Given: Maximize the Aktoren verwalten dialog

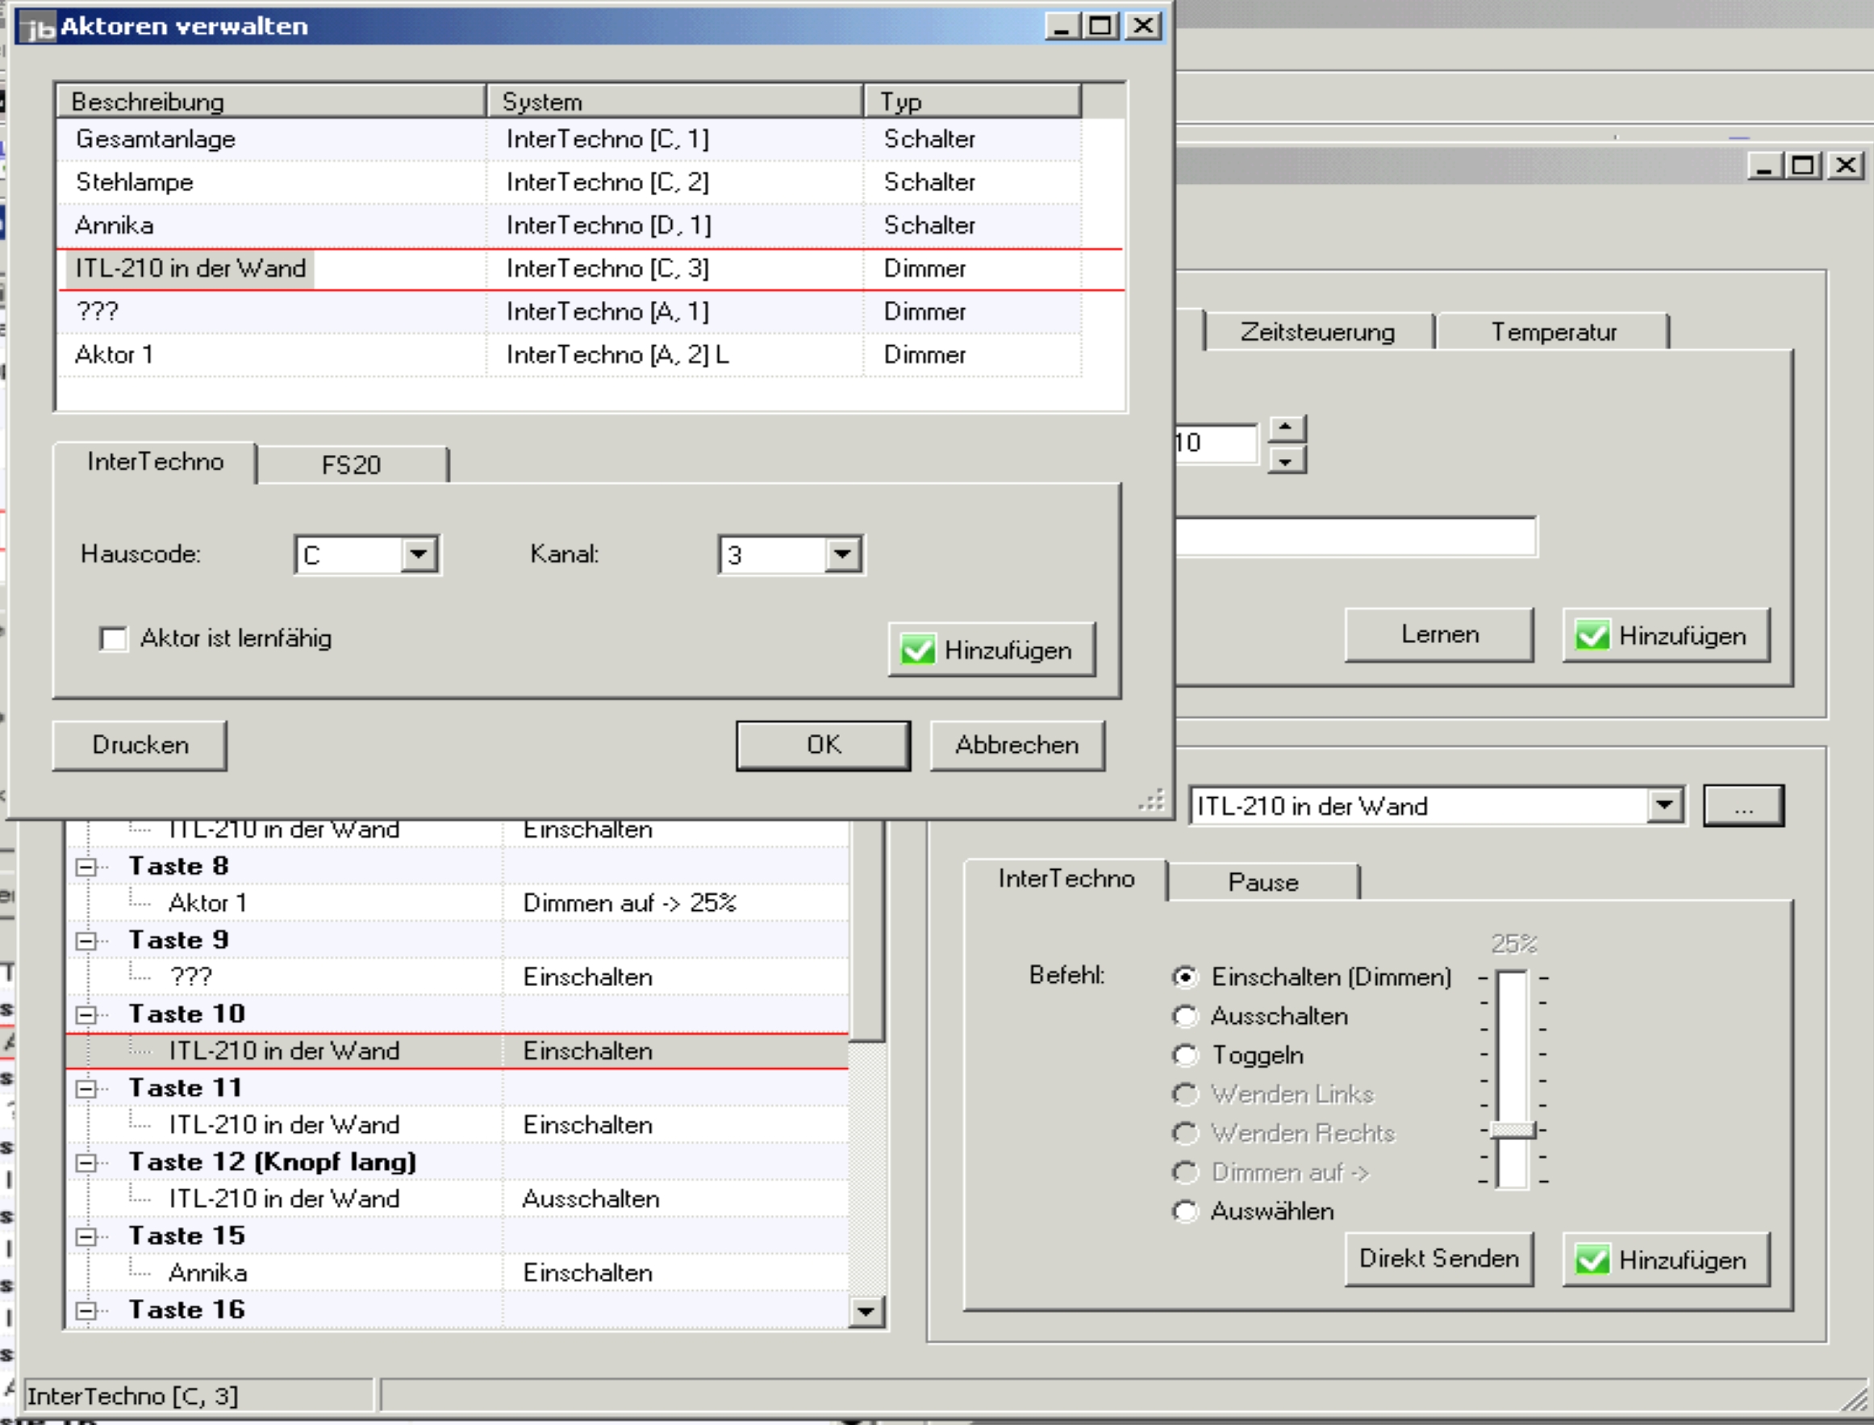Looking at the screenshot, I should pos(1100,27).
